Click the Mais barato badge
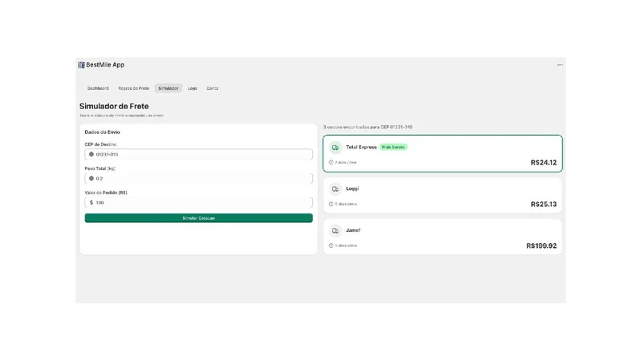 pyautogui.click(x=393, y=147)
